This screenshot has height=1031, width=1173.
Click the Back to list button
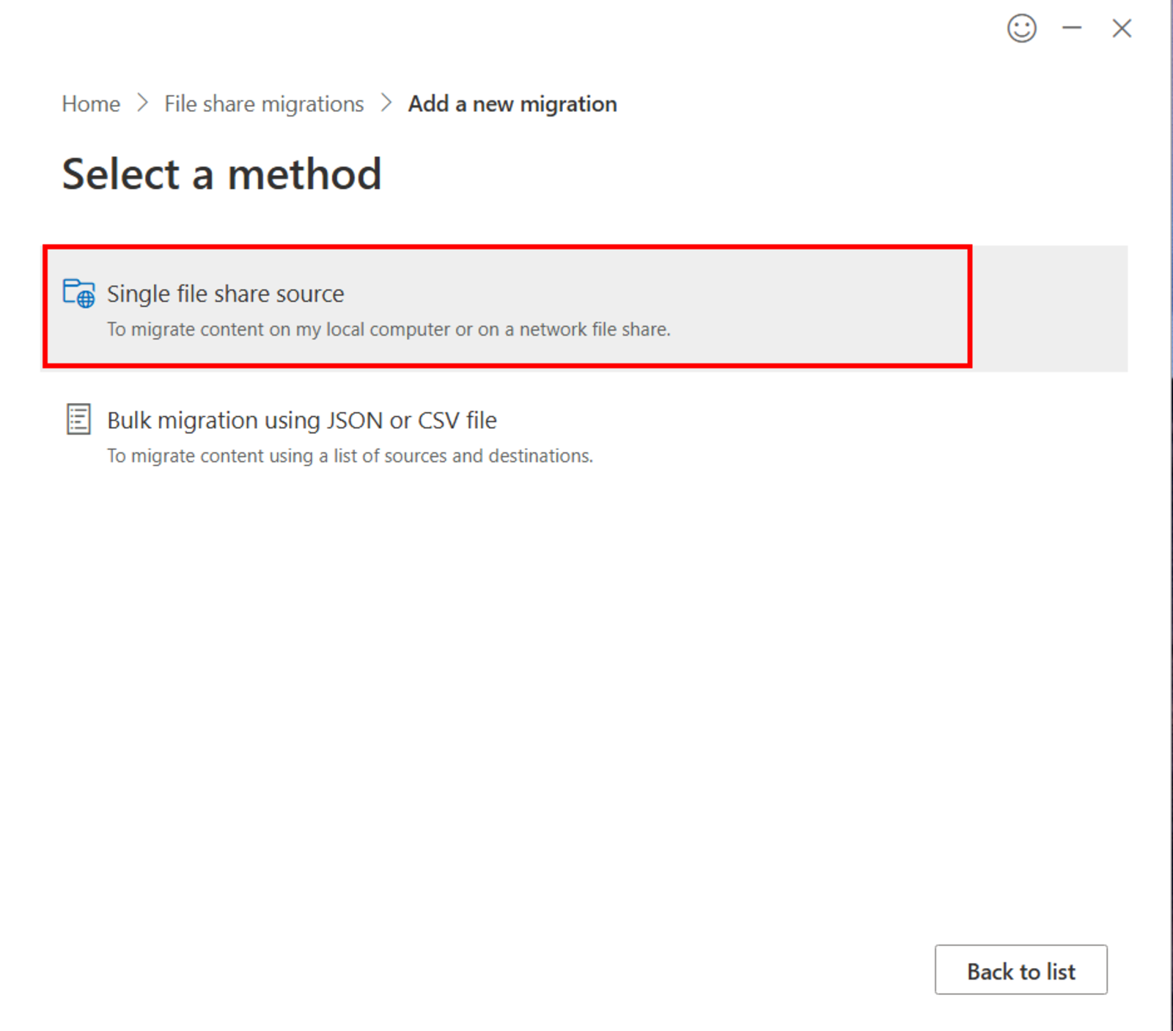[x=1021, y=971]
